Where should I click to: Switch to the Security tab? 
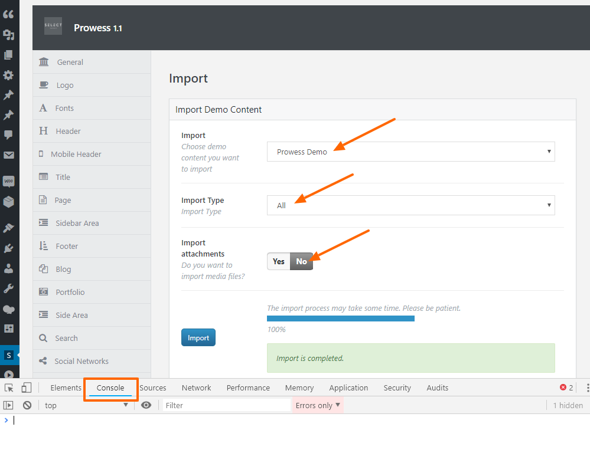(x=397, y=388)
